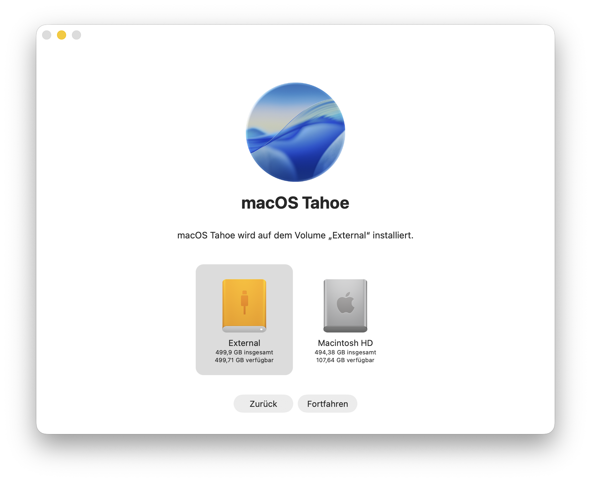
Task: Click the disabled gray zoom window button
Action: 76,35
